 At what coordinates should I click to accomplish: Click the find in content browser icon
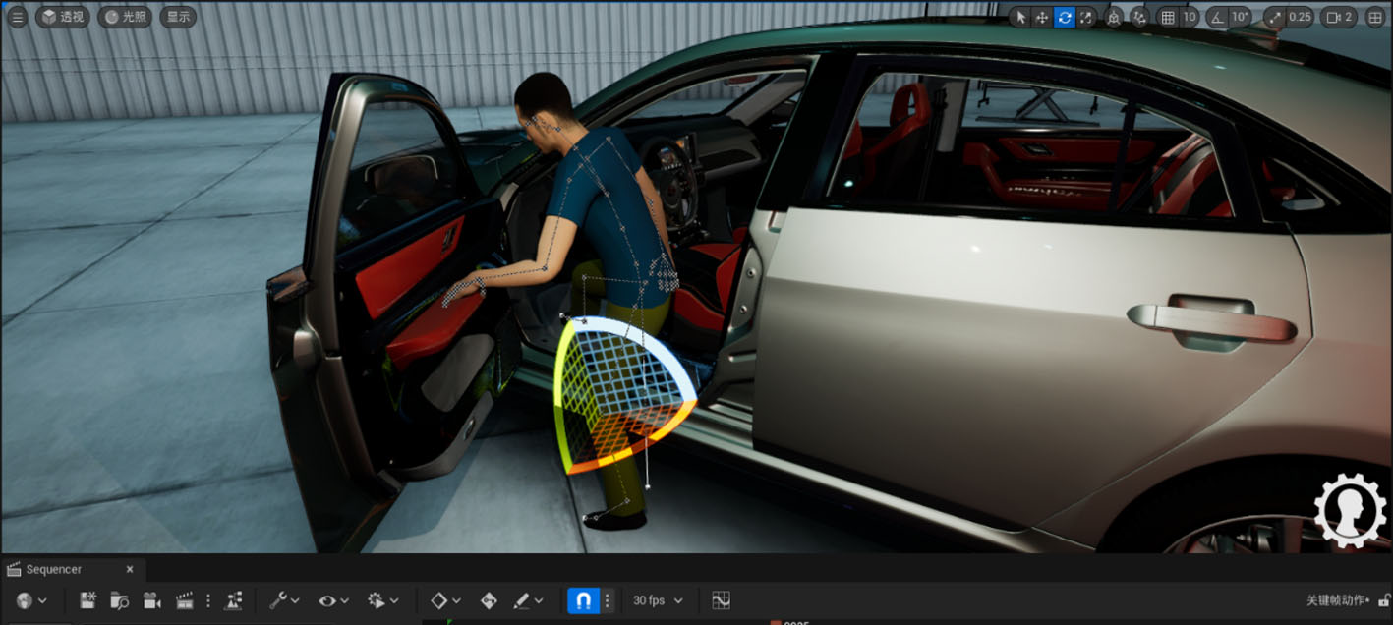120,600
